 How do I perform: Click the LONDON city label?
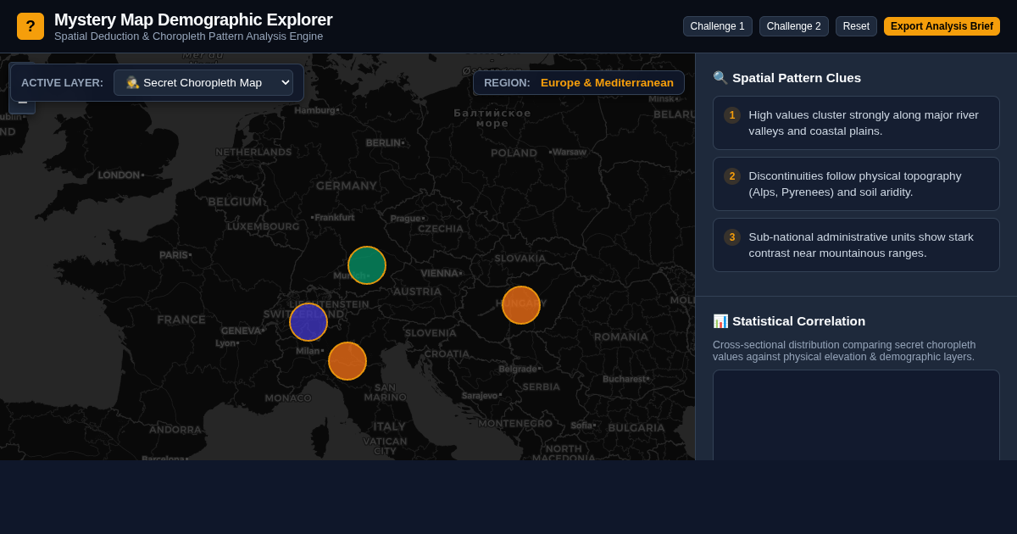click(120, 175)
